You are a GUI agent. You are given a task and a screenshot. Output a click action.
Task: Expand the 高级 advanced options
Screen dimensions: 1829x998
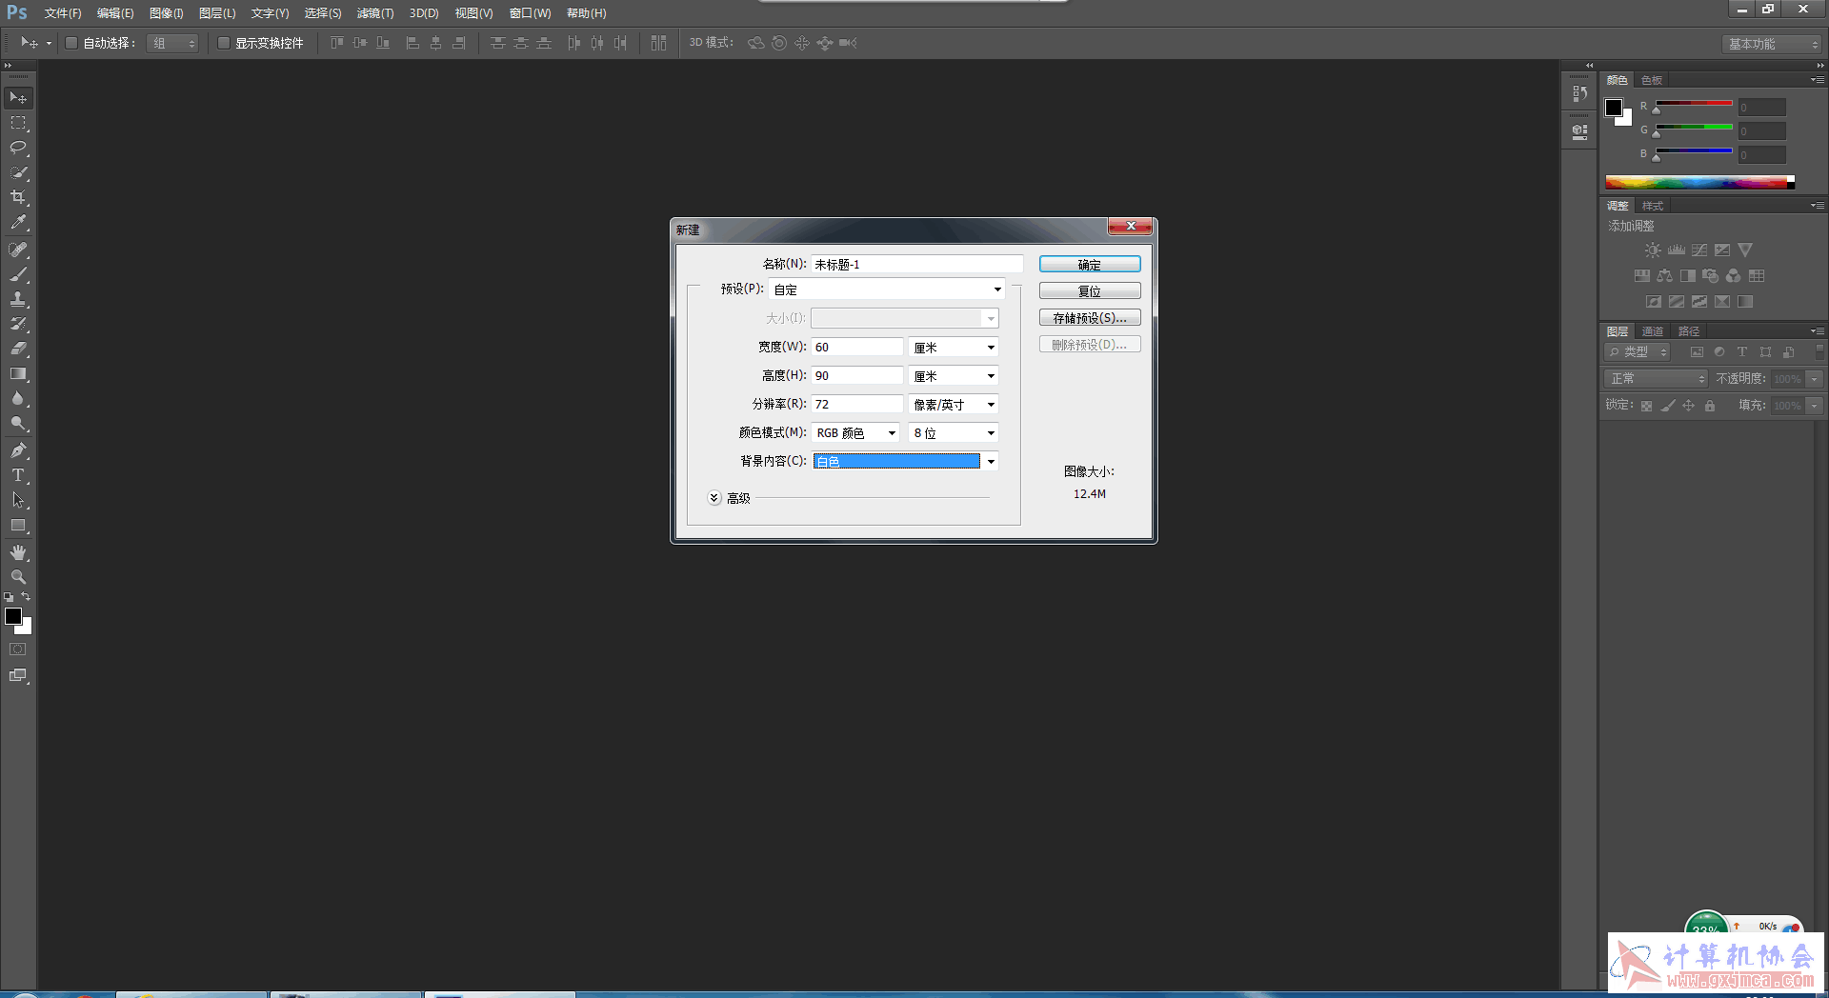(714, 498)
